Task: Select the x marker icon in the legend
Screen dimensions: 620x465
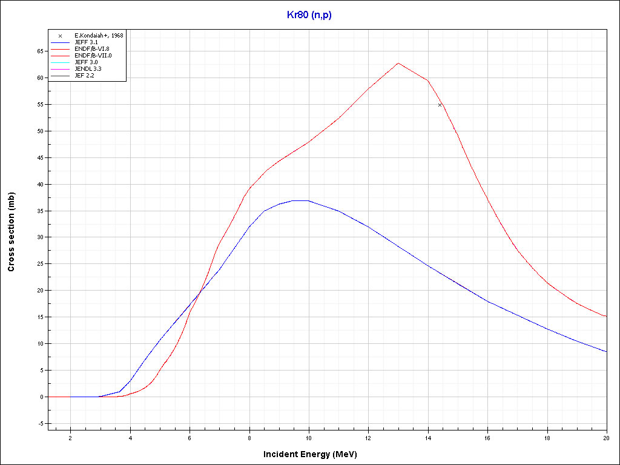Action: point(60,36)
